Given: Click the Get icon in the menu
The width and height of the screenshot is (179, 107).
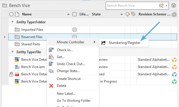Looking at the screenshot, I should pos(51,57).
